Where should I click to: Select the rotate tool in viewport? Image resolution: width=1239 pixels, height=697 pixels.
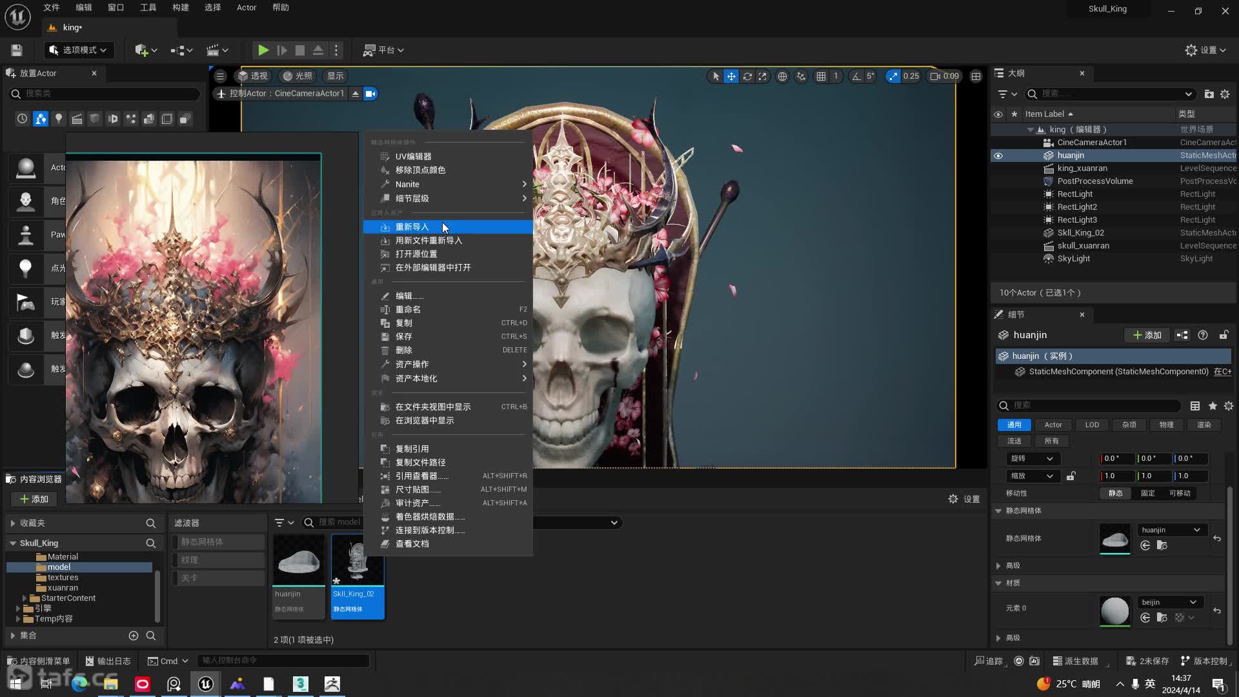coord(747,76)
